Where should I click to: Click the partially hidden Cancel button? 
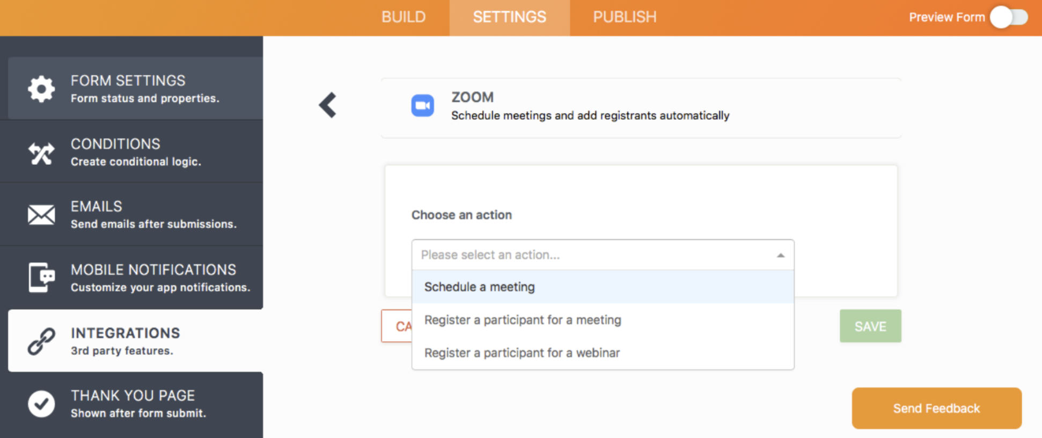click(x=397, y=326)
